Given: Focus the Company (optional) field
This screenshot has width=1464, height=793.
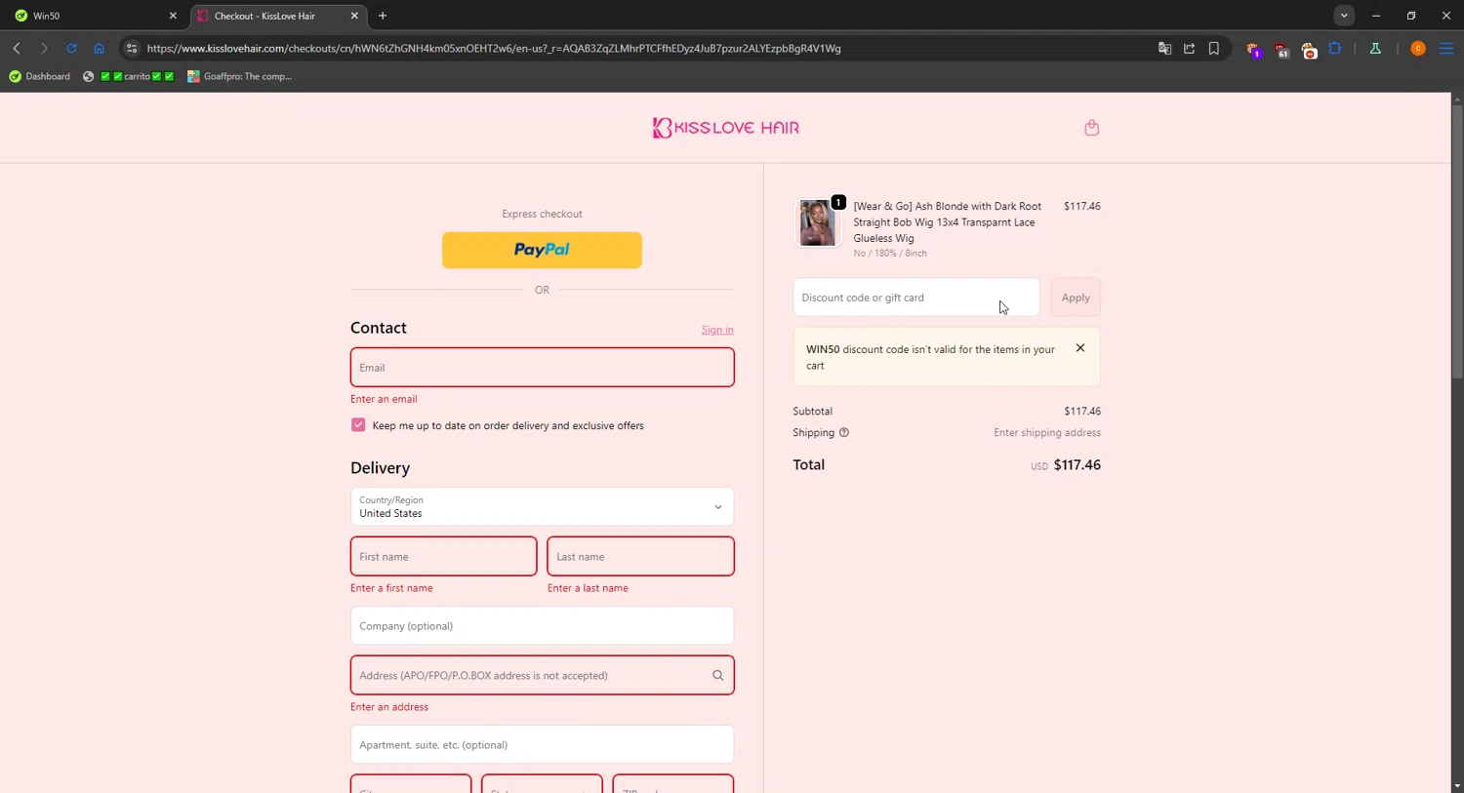Looking at the screenshot, I should point(542,625).
